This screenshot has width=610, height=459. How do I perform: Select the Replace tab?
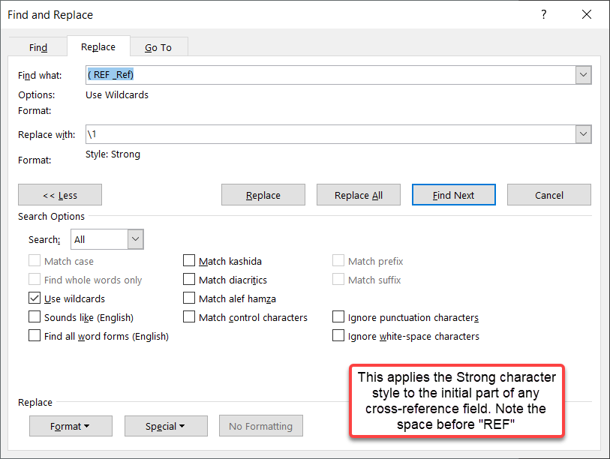pos(98,47)
